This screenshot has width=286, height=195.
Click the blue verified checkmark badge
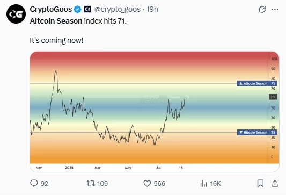point(77,9)
